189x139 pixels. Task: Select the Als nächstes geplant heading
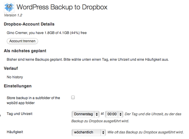tap(25, 51)
